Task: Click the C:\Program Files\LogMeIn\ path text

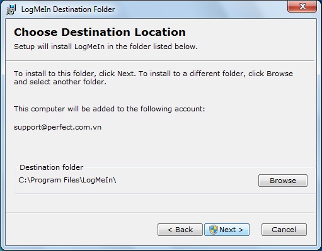Action: click(x=67, y=180)
